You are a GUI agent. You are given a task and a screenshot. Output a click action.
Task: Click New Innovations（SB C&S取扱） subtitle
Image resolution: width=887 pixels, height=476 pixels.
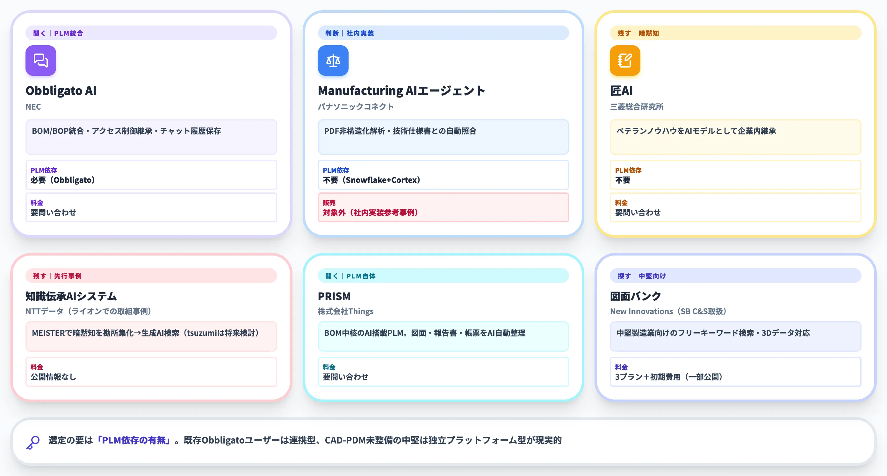[x=668, y=311]
